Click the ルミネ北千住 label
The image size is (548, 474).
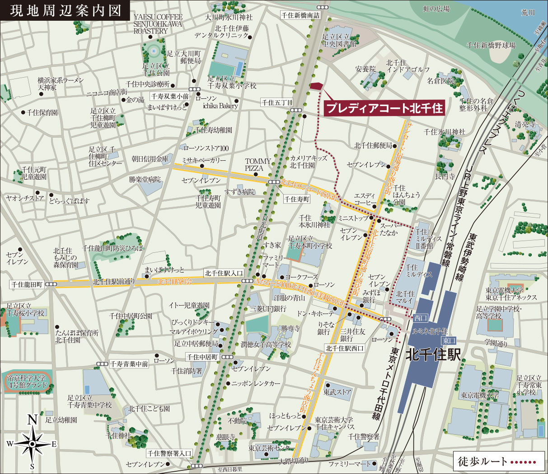pyautogui.click(x=429, y=332)
